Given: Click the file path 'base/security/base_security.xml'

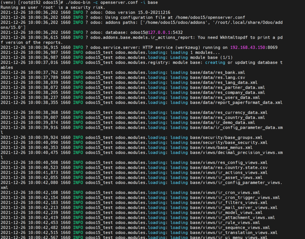Looking at the screenshot, I should [x=229, y=143].
